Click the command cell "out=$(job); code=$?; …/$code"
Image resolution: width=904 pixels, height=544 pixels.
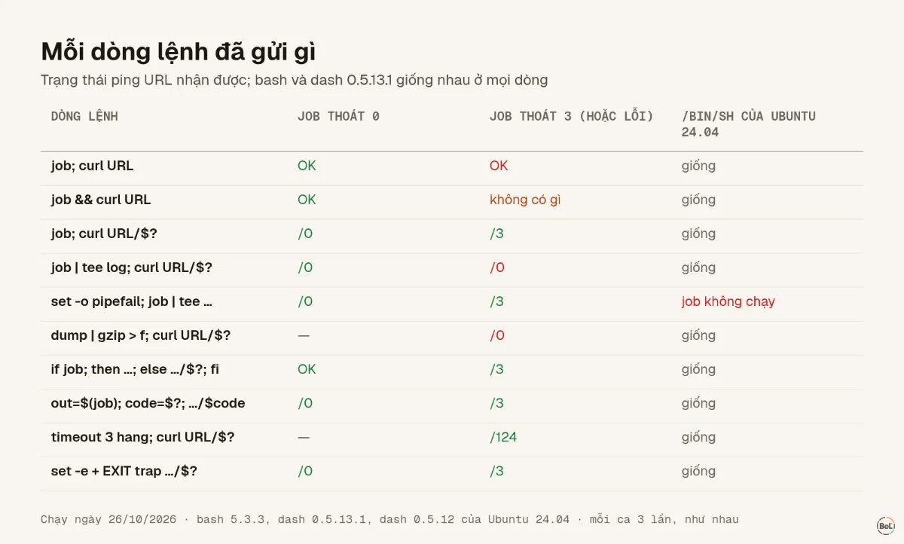coord(148,403)
